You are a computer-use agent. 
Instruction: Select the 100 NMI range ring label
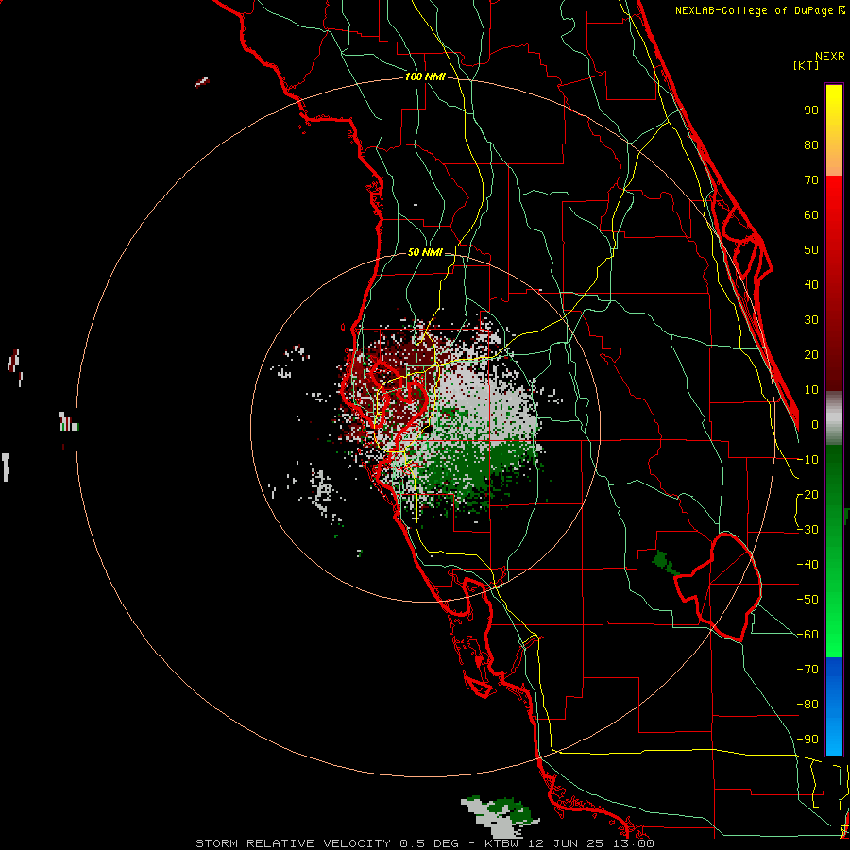coord(425,76)
